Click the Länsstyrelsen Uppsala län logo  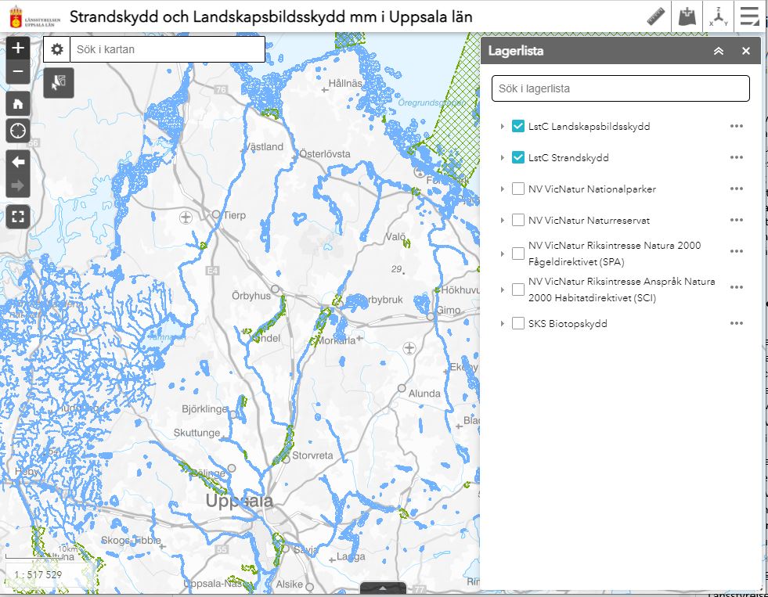(x=34, y=16)
